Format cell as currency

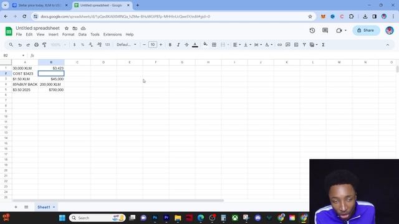pos(74,45)
